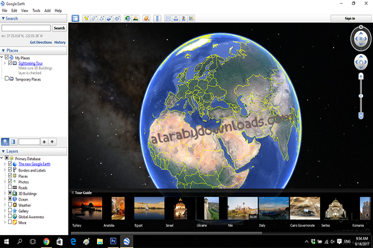The height and width of the screenshot is (248, 373).
Task: Open the Help menu
Action: click(x=58, y=11)
